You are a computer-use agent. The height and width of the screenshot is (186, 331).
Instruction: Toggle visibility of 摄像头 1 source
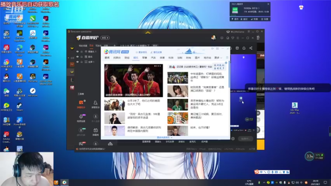coord(77,51)
